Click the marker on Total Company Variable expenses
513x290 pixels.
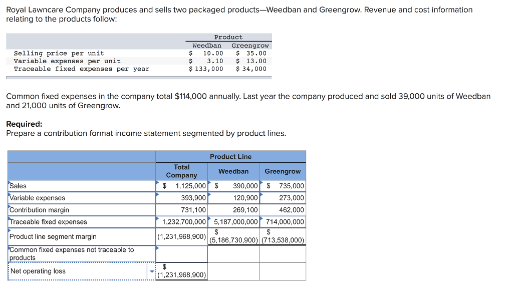pos(158,194)
